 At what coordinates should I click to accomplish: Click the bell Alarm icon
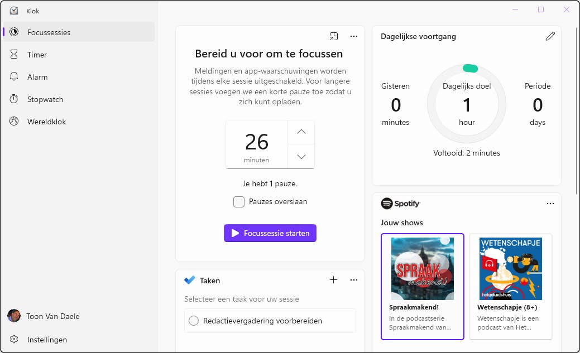[x=14, y=76]
